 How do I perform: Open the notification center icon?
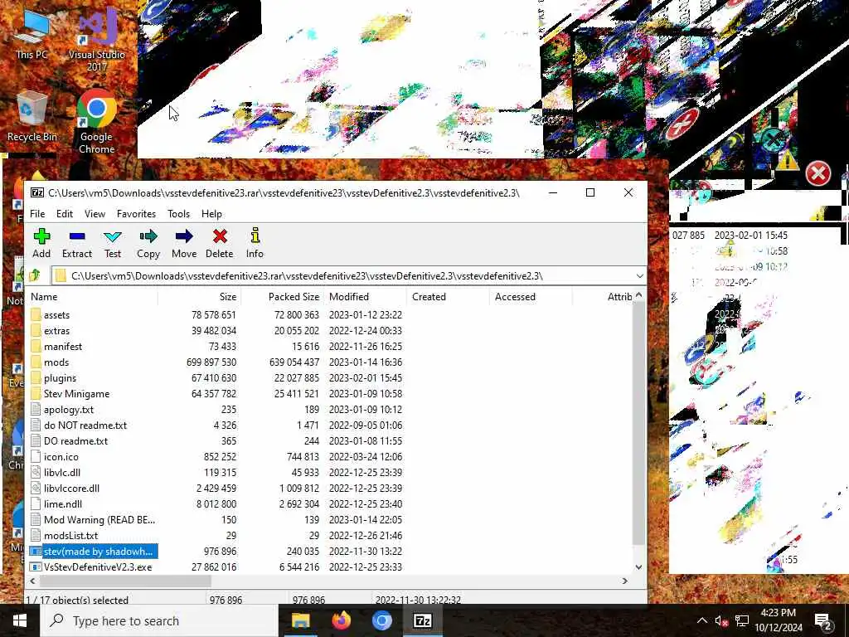pos(822,621)
